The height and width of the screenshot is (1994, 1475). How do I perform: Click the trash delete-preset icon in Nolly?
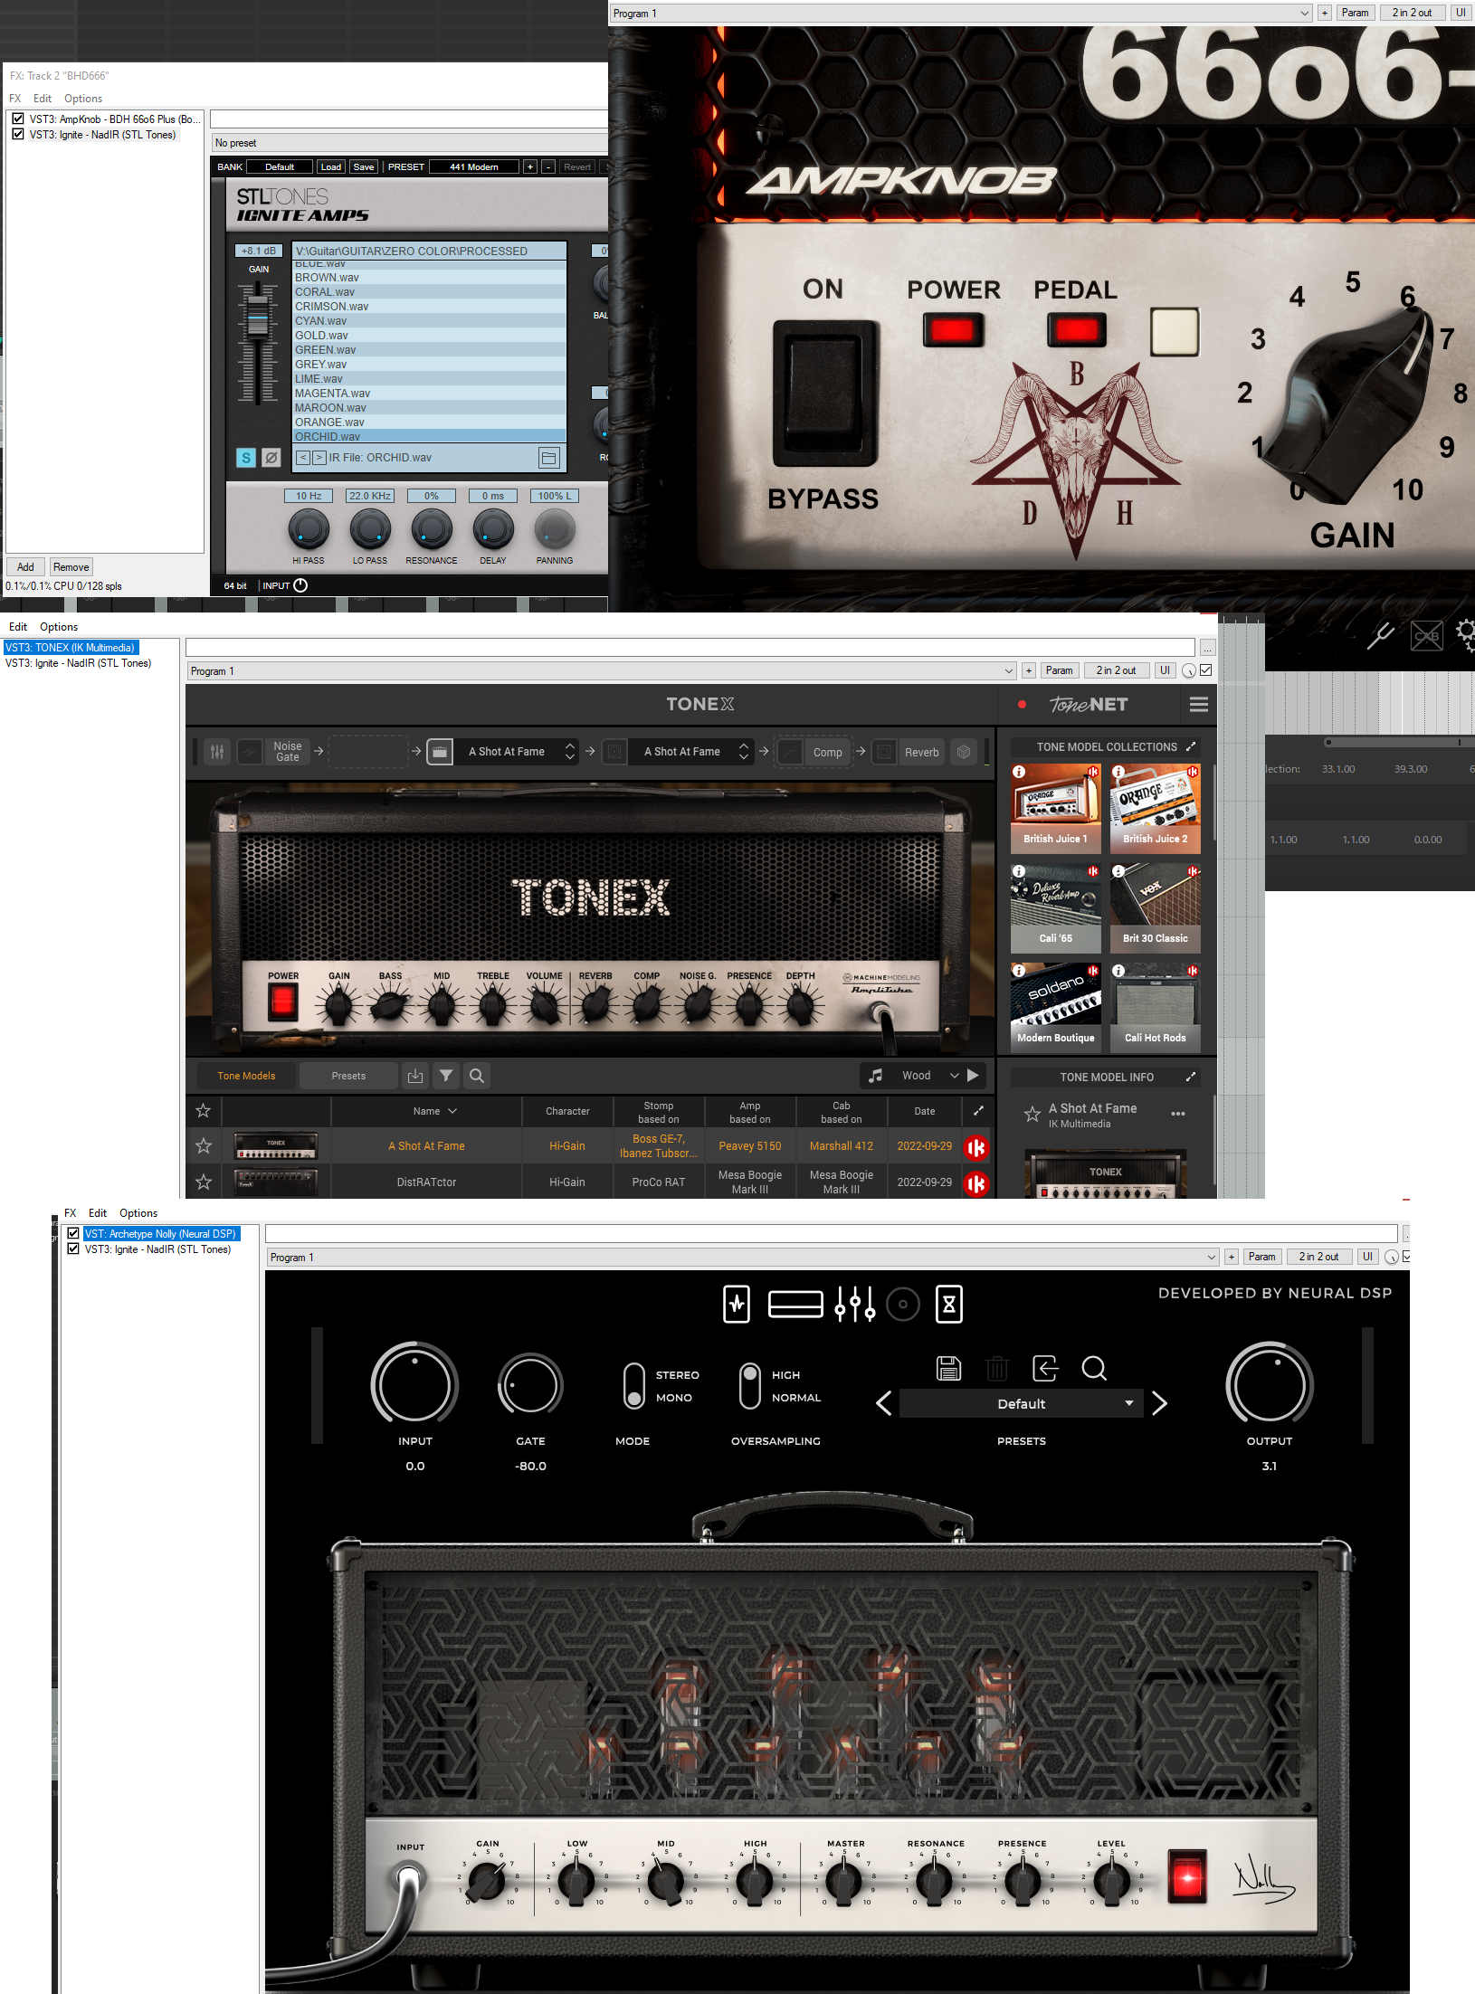point(996,1368)
